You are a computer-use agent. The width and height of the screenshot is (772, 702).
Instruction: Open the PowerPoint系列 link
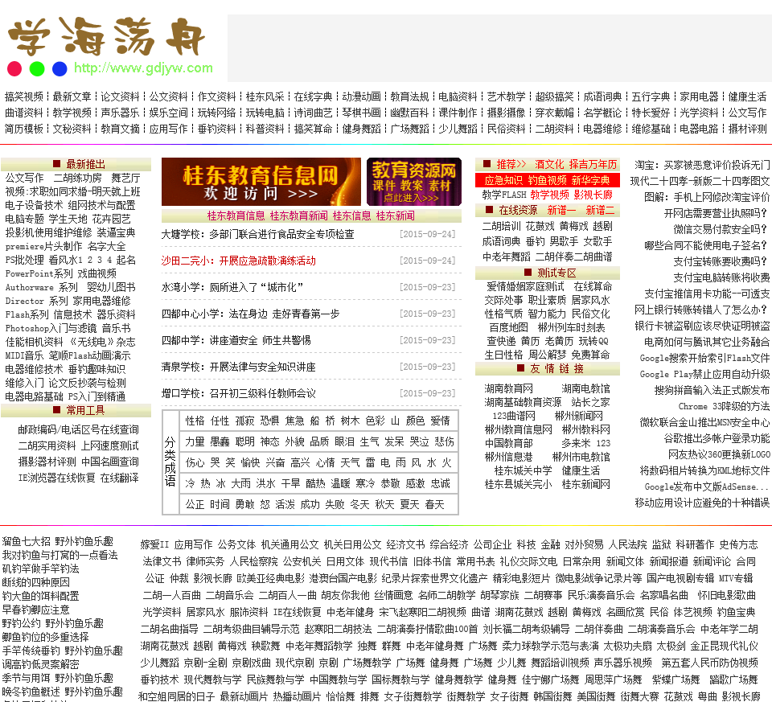(39, 273)
